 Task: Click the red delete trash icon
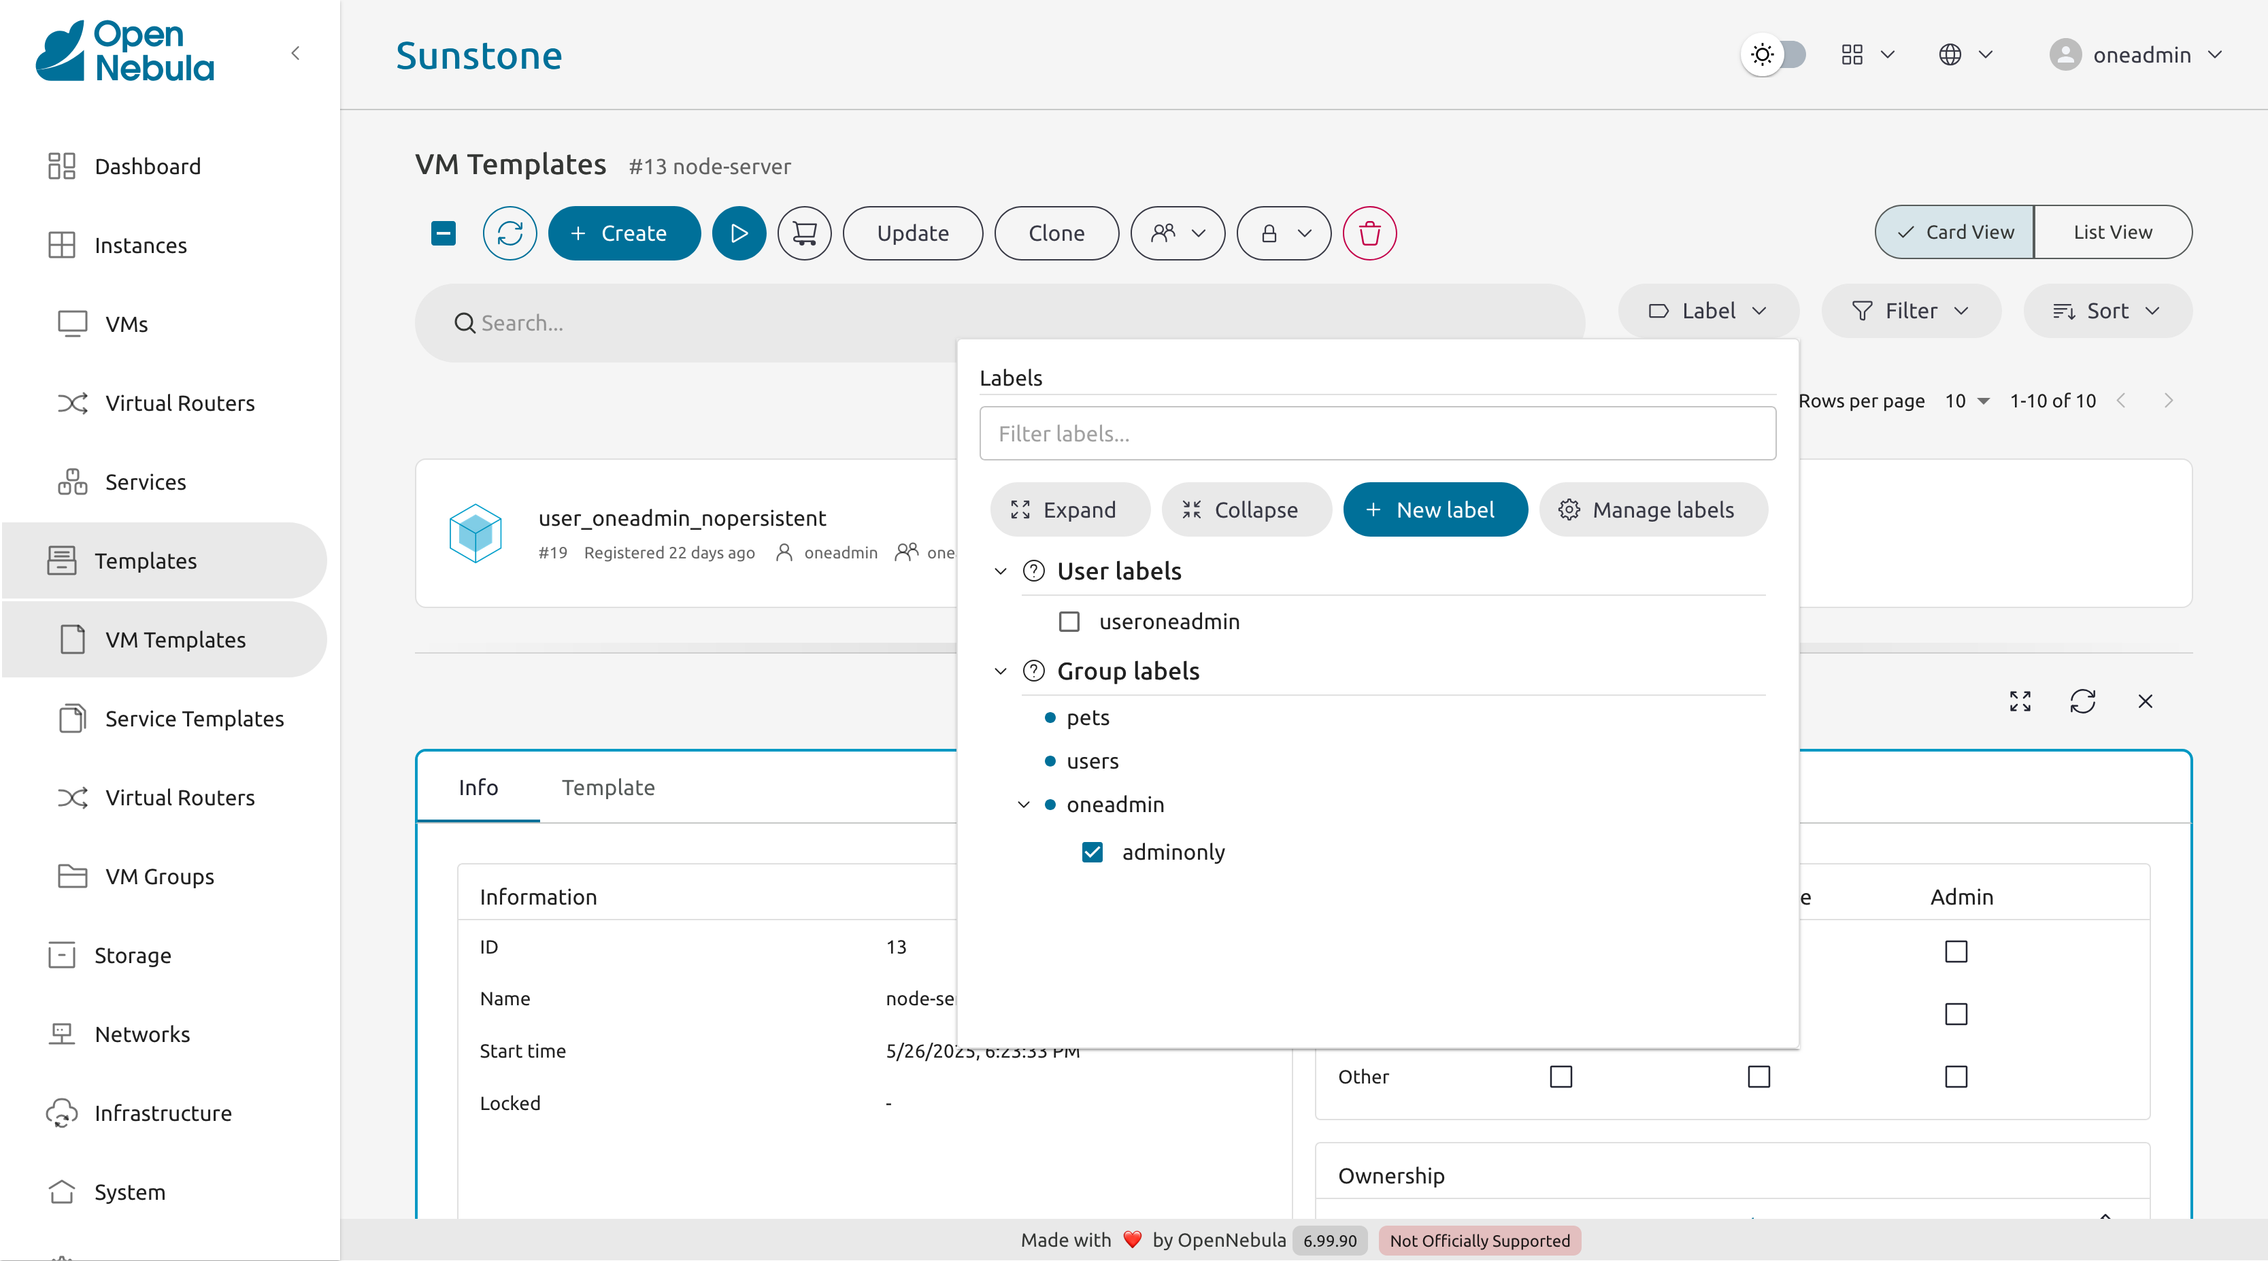click(x=1369, y=233)
